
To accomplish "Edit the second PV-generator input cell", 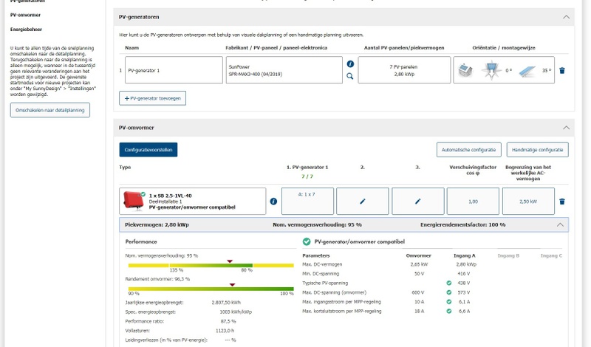I will click(362, 202).
